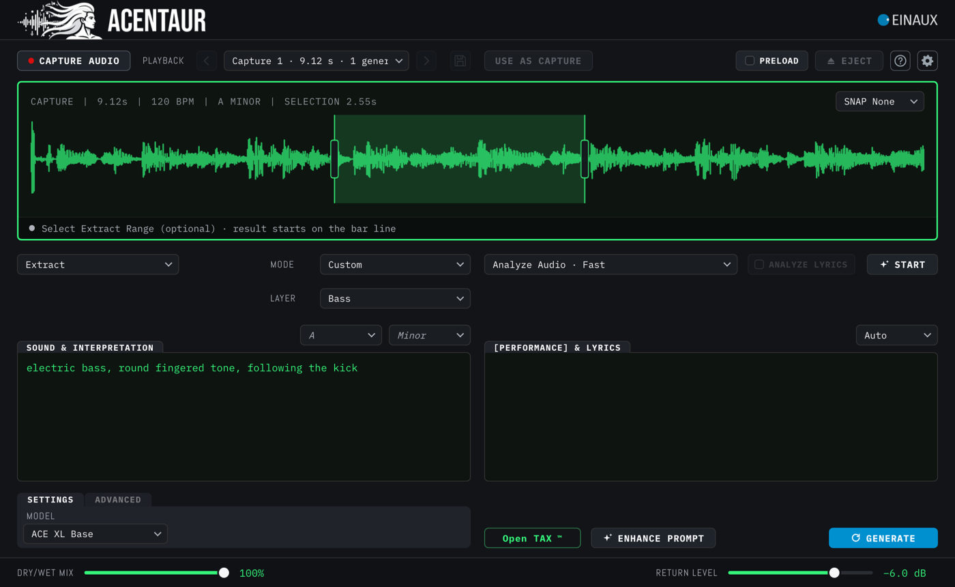Open the Extract task dropdown
Image resolution: width=955 pixels, height=587 pixels.
[x=98, y=264]
